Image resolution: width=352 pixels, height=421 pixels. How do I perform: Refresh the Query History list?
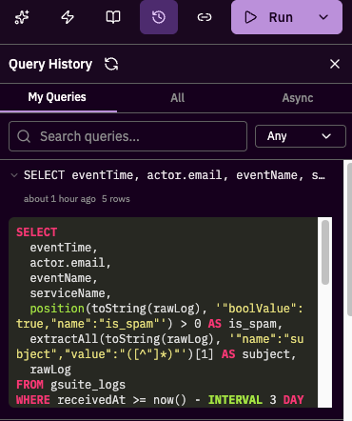point(111,64)
